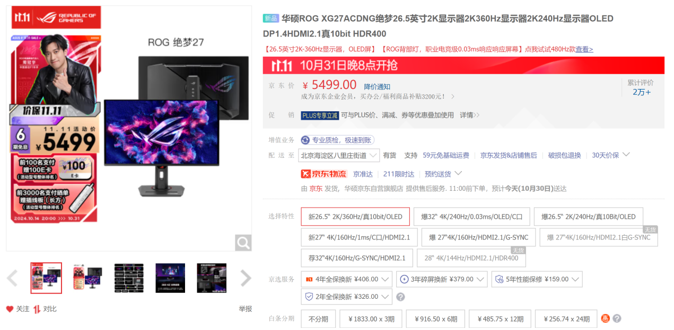Select 爆32" 4K/240Hz/0.03ms/OLED/C口 option
The width and height of the screenshot is (674, 330).
point(472,217)
